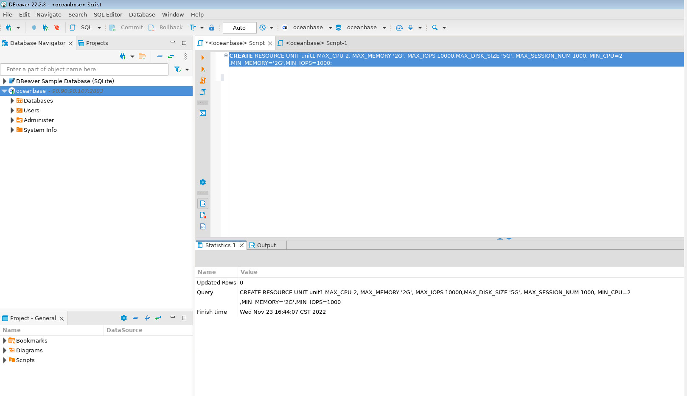This screenshot has width=687, height=396.
Task: Click the bottom variables icon in editor sidebar
Action: [x=203, y=226]
